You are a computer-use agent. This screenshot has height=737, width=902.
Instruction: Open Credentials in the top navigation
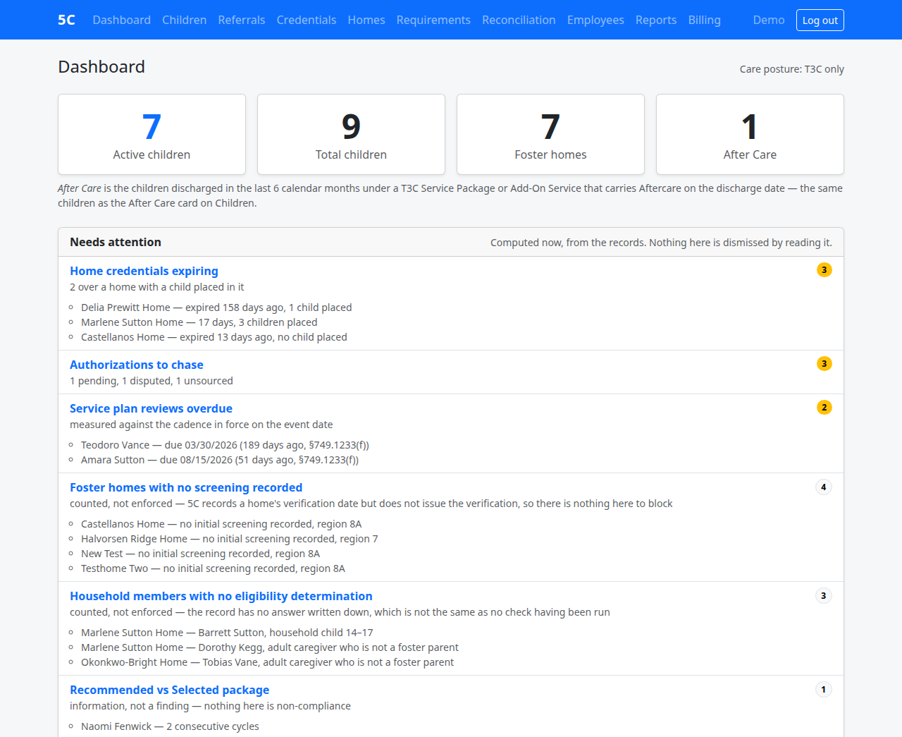[307, 20]
